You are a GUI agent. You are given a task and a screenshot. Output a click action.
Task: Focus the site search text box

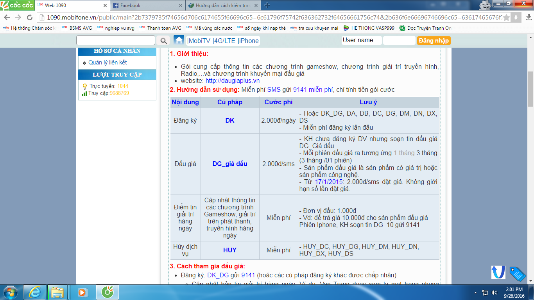click(116, 41)
